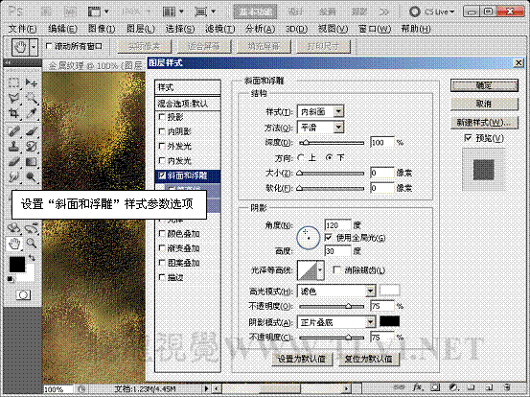This screenshot has height=397, width=530.
Task: Open the 高光模式 highlight mode dropdown
Action: pyautogui.click(x=371, y=291)
